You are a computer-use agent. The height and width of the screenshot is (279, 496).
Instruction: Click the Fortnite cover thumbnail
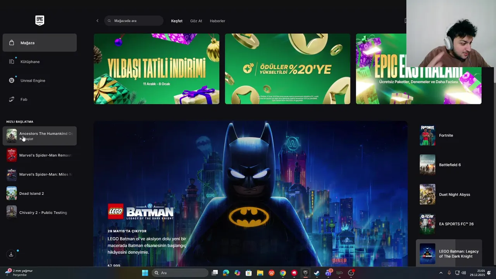tap(427, 135)
